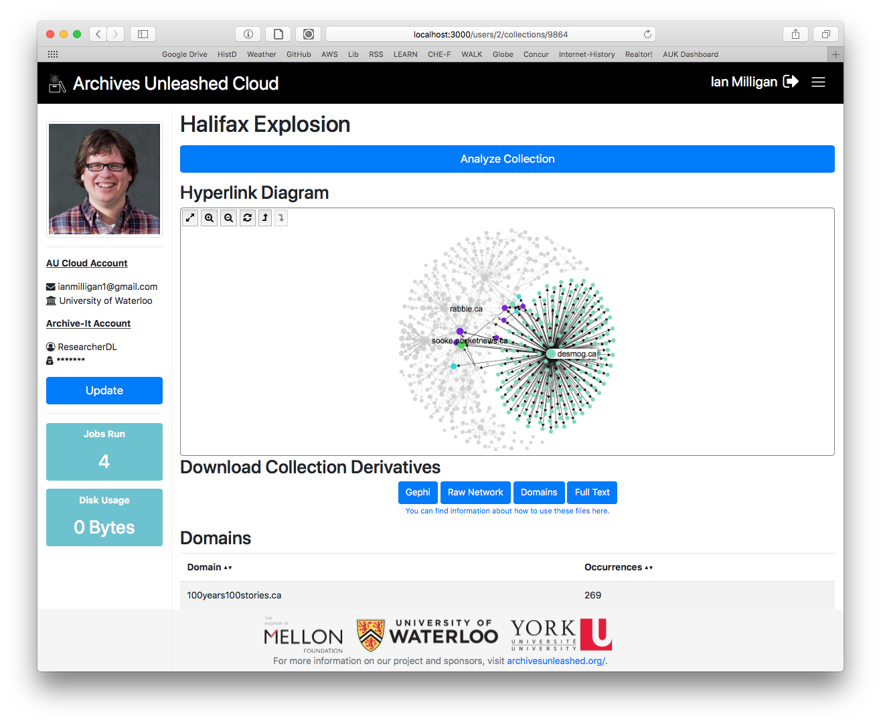Click the Archive-It Account heading
The image size is (881, 725).
[88, 323]
